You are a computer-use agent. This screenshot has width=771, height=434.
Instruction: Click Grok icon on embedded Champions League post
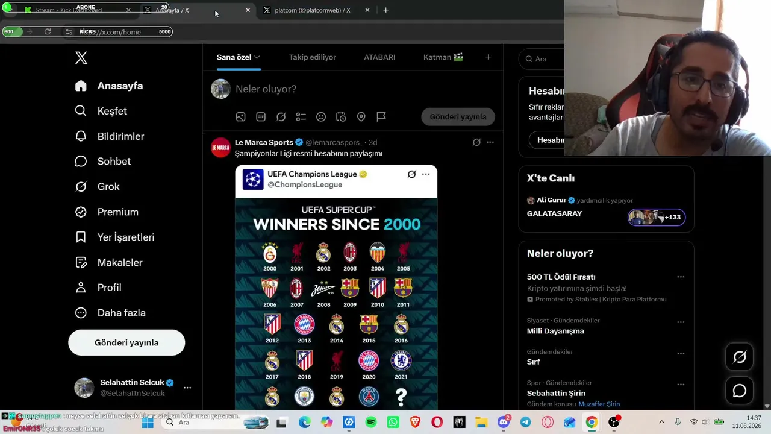(x=412, y=174)
